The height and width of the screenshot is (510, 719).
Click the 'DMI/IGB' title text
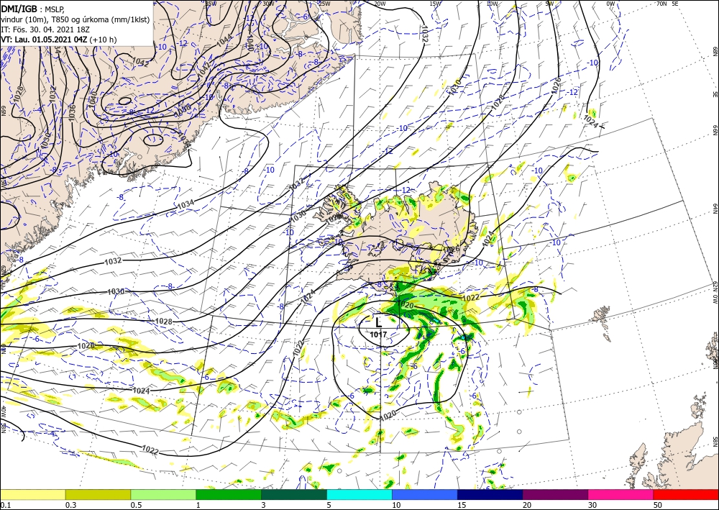(x=19, y=8)
